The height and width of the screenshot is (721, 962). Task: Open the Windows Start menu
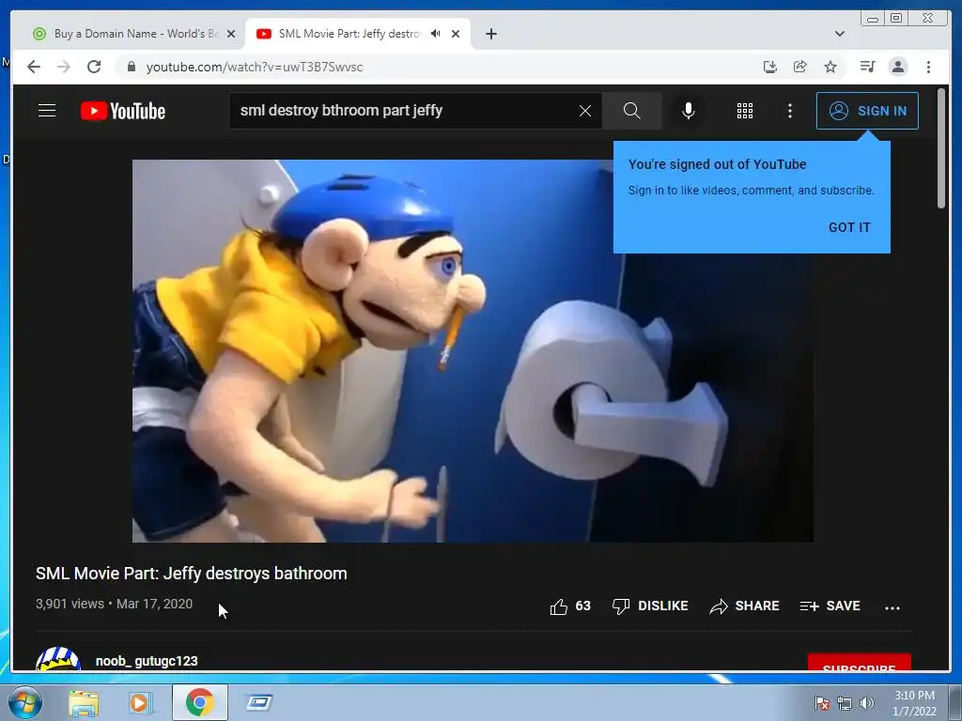coord(24,702)
